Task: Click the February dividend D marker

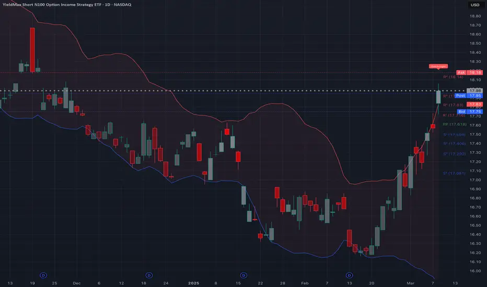Action: pyautogui.click(x=350, y=275)
